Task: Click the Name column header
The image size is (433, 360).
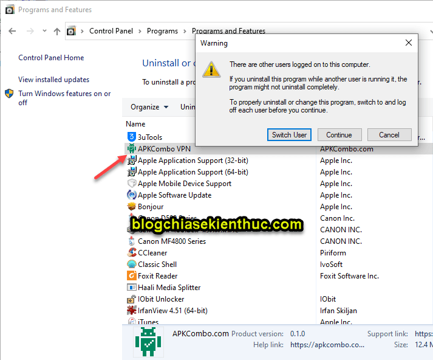Action: (x=135, y=124)
